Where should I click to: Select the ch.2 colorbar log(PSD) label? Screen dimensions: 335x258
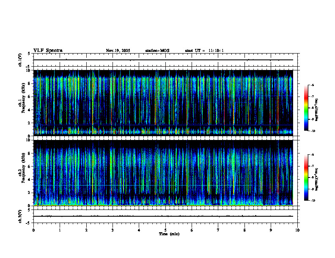coord(317,179)
